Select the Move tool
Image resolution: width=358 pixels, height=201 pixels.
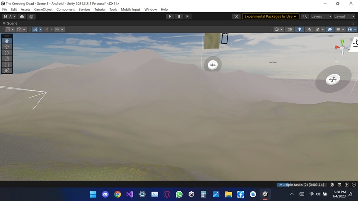tap(7, 47)
